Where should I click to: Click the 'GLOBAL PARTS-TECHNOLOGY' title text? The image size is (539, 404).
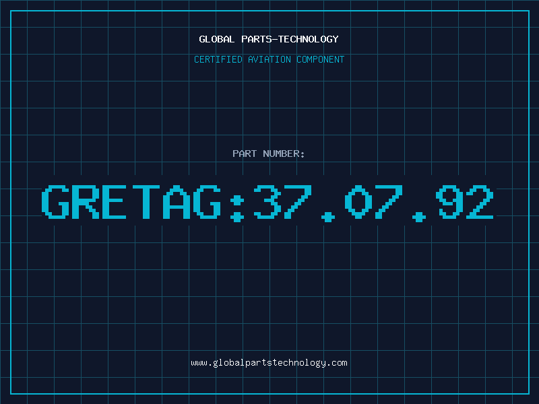pos(269,39)
